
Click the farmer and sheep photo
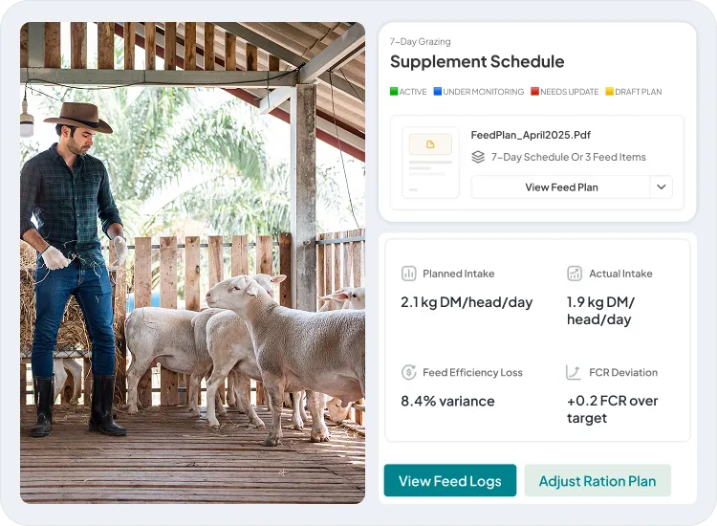(192, 263)
